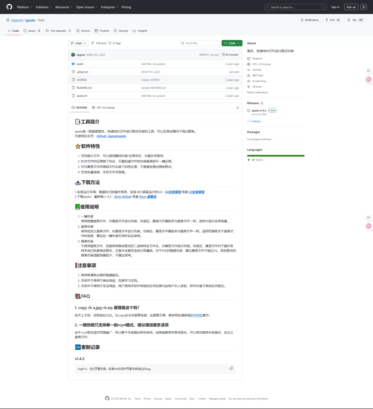This screenshot has height=409, width=373.
Task: View the 2 Tags link
Action: (x=115, y=43)
